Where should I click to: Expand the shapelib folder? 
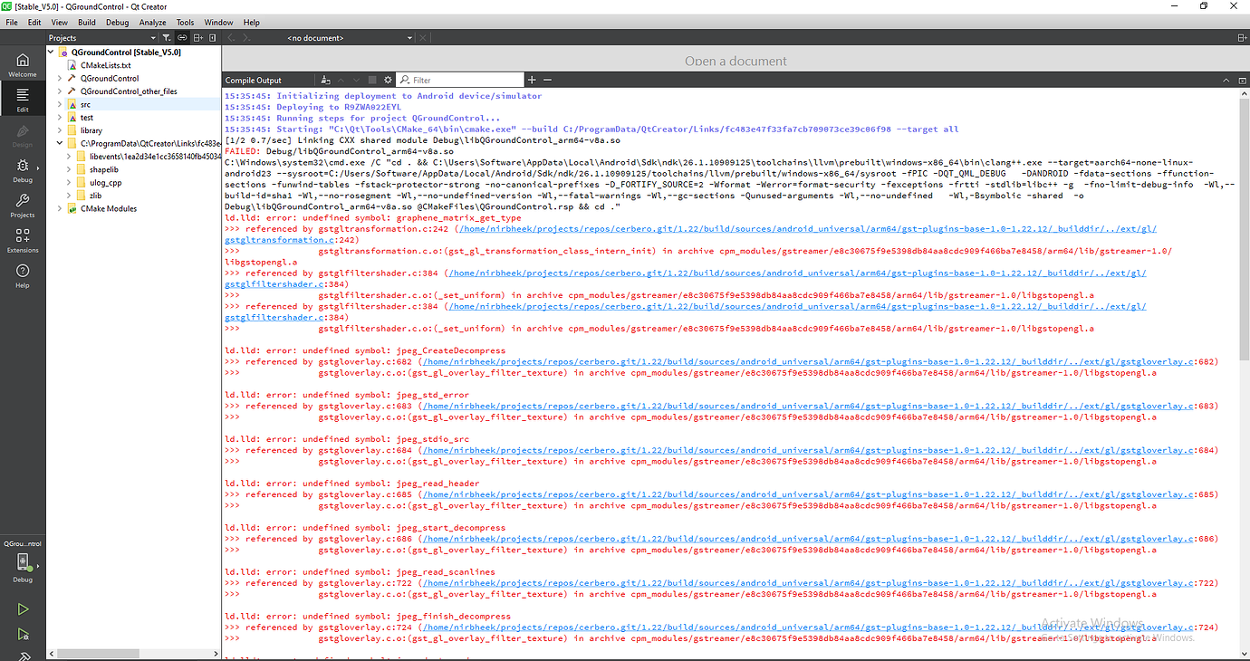69,169
